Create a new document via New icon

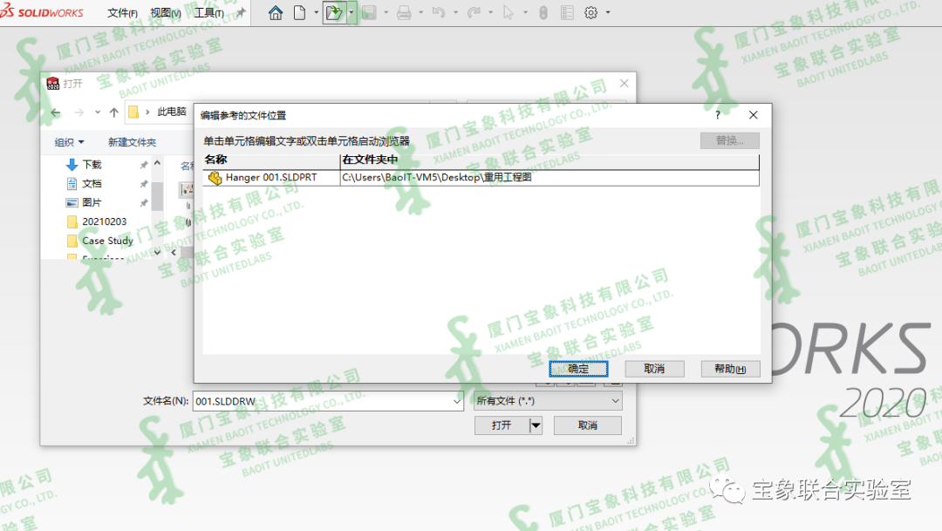coord(299,12)
